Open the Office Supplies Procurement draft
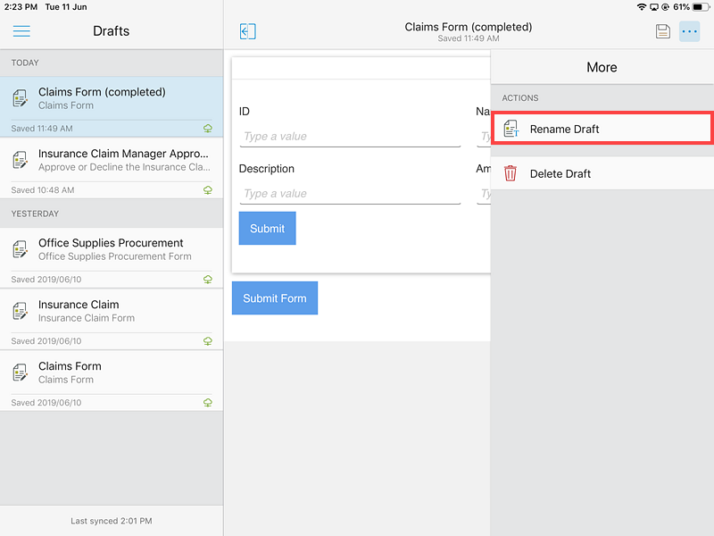Viewport: 714px width, 536px height. [112, 257]
